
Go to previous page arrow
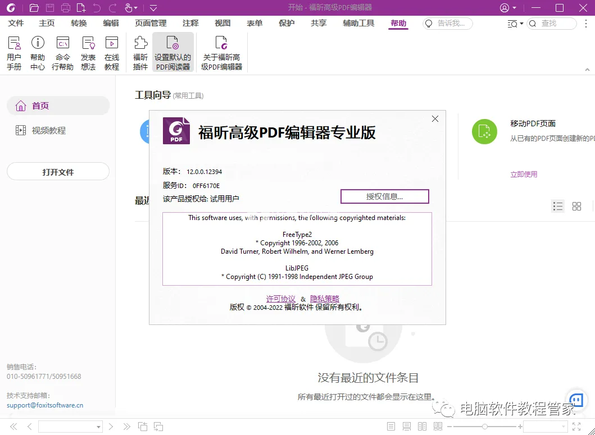tap(29, 427)
